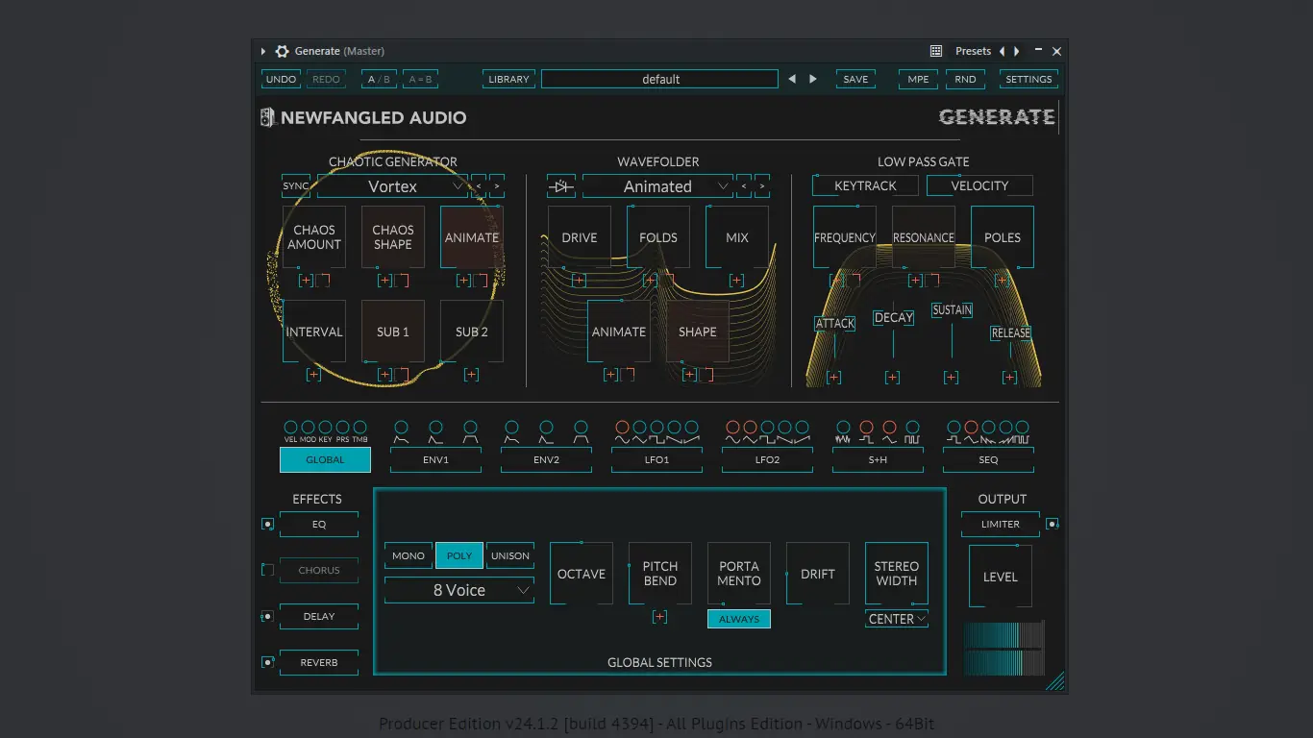Viewport: 1313px width, 738px height.
Task: Click the Presets grid icon in the title bar
Action: (936, 51)
